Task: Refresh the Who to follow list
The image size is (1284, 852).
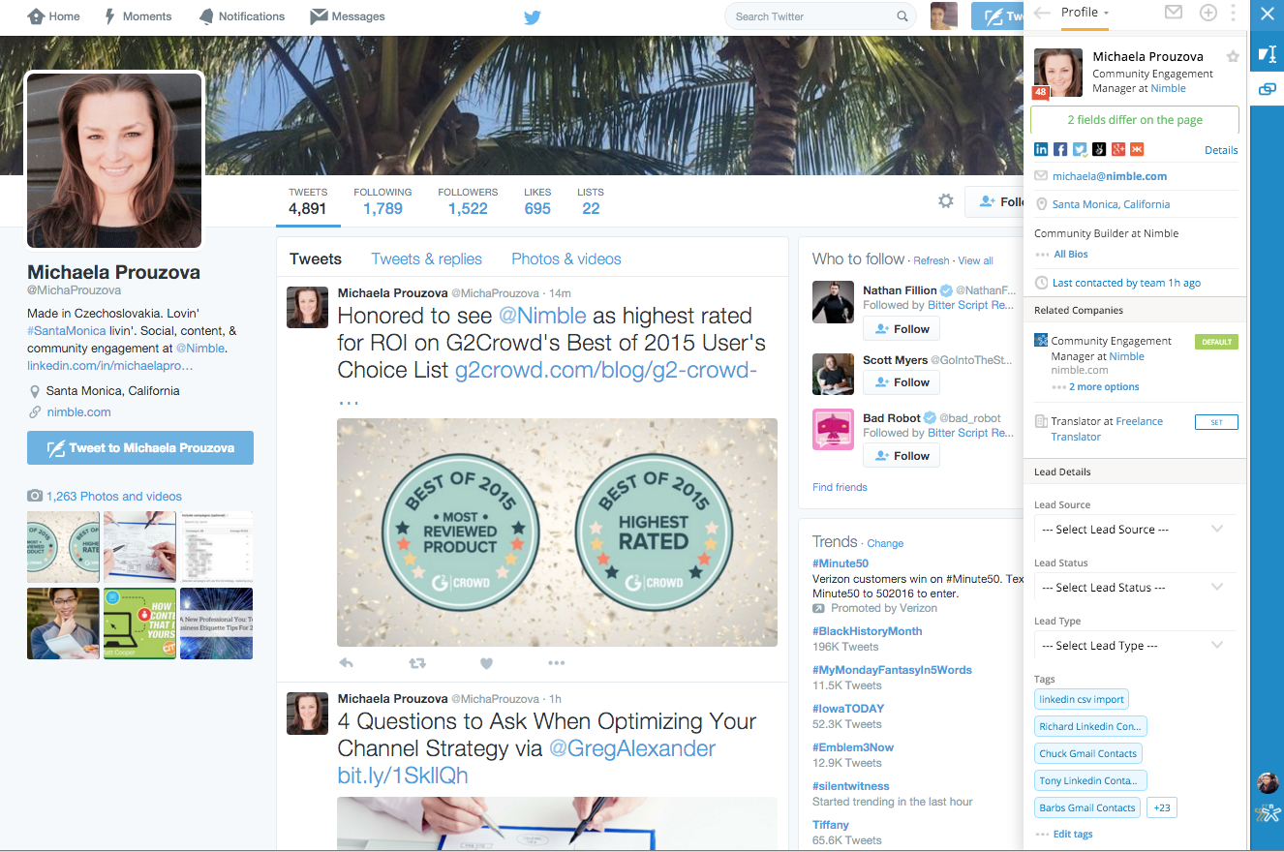Action: 932,260
